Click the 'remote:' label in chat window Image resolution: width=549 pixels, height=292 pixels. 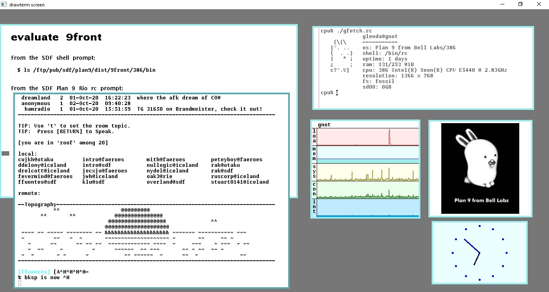pyautogui.click(x=29, y=193)
